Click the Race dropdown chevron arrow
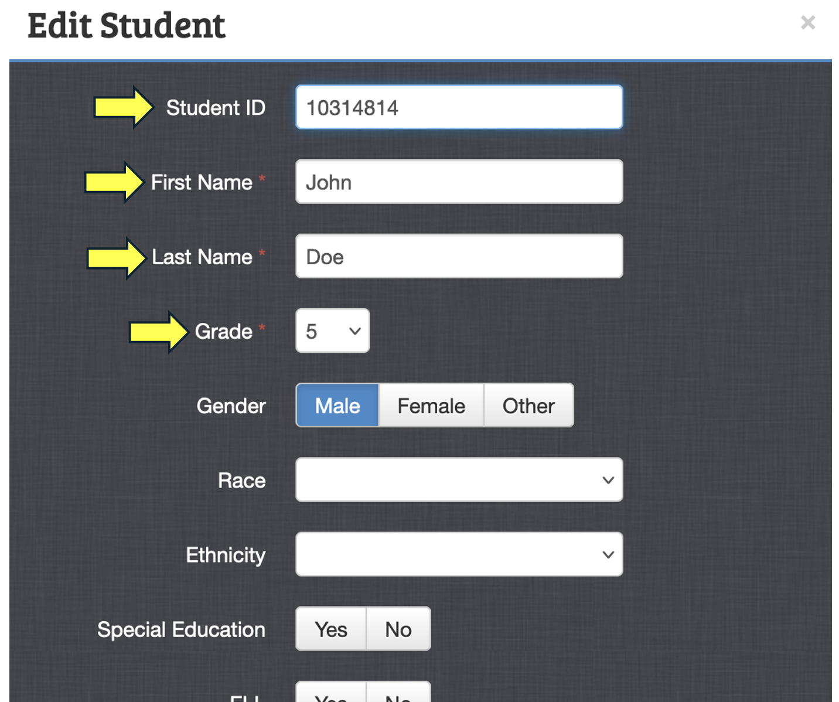The width and height of the screenshot is (839, 702). 608,480
